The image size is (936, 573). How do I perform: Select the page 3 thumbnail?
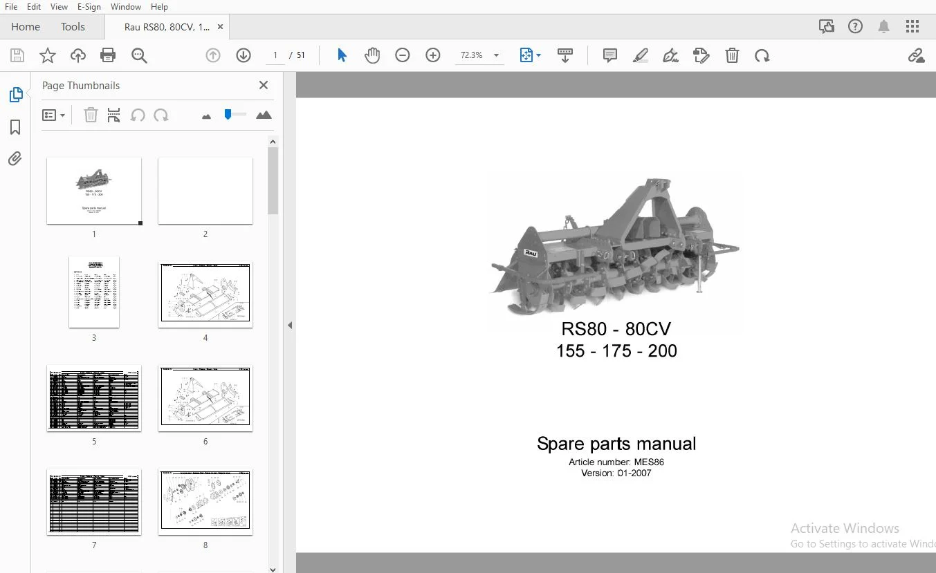click(x=94, y=292)
